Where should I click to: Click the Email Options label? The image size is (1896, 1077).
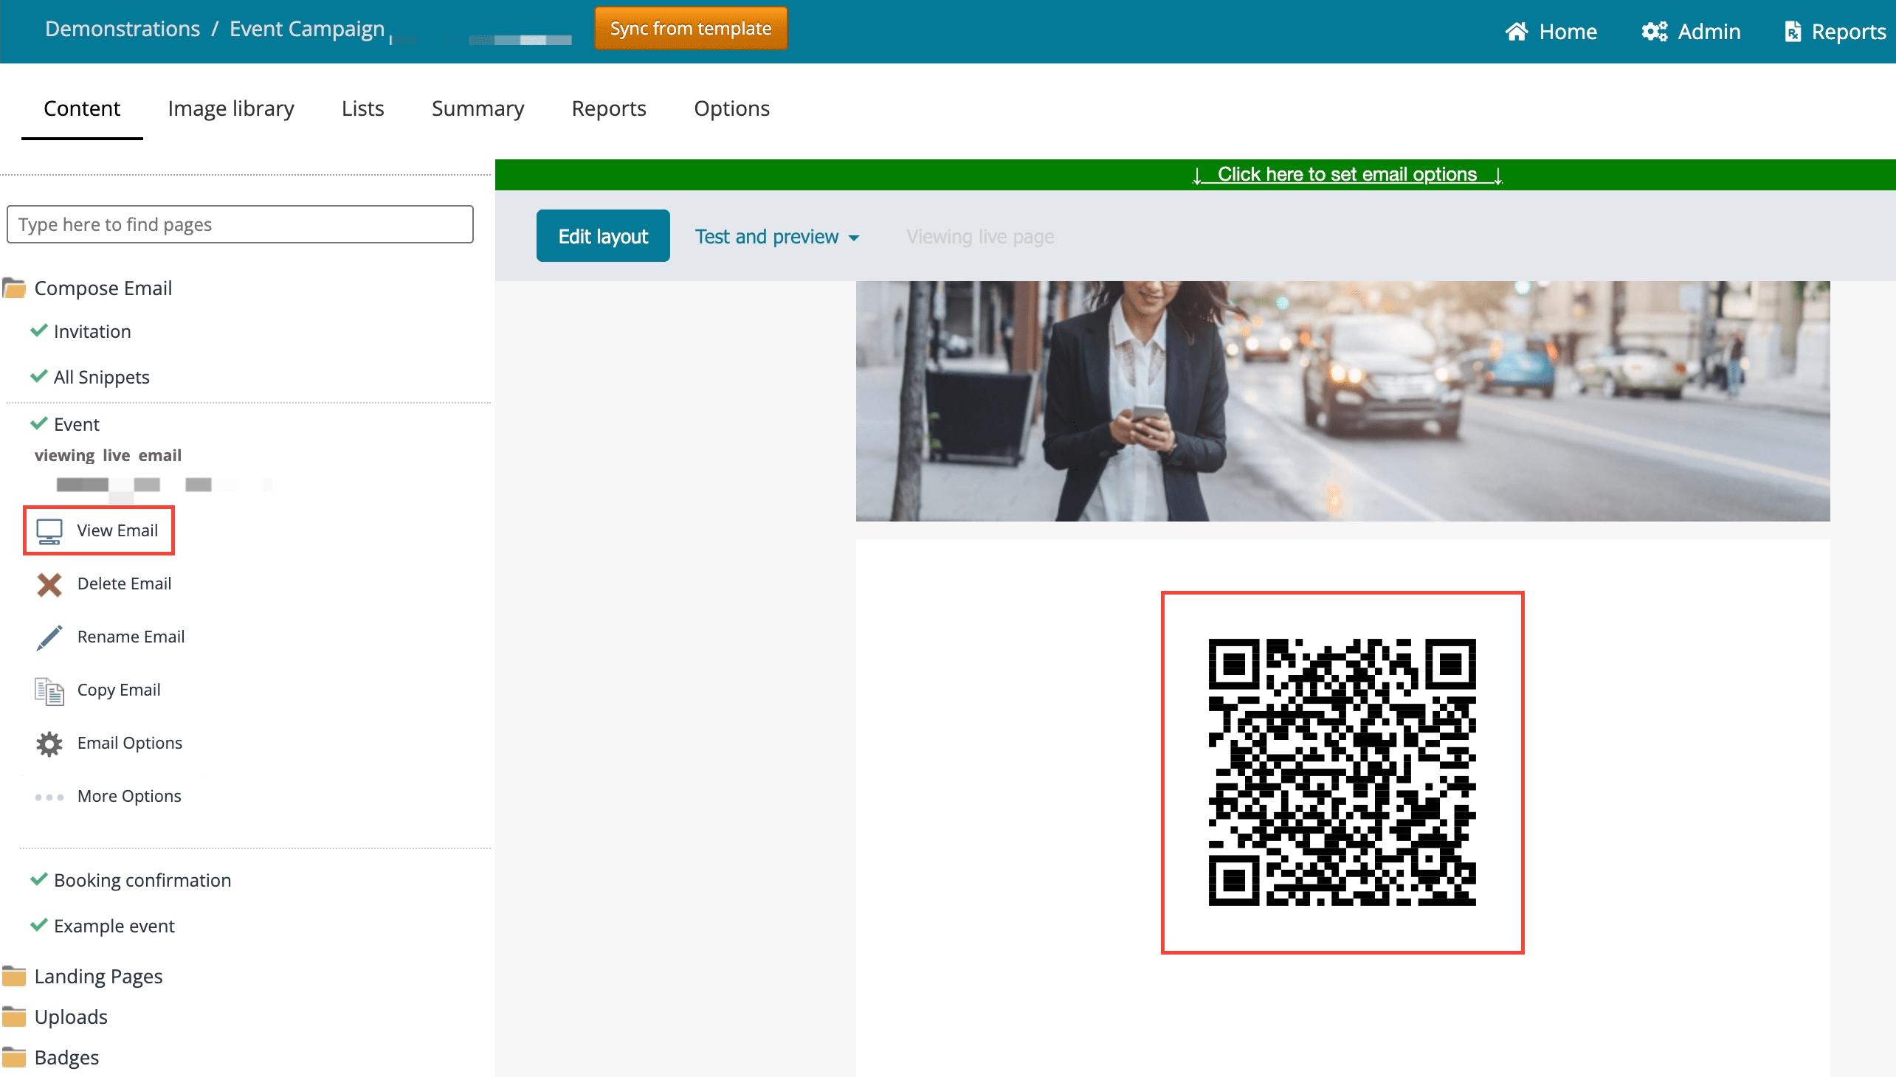(129, 744)
